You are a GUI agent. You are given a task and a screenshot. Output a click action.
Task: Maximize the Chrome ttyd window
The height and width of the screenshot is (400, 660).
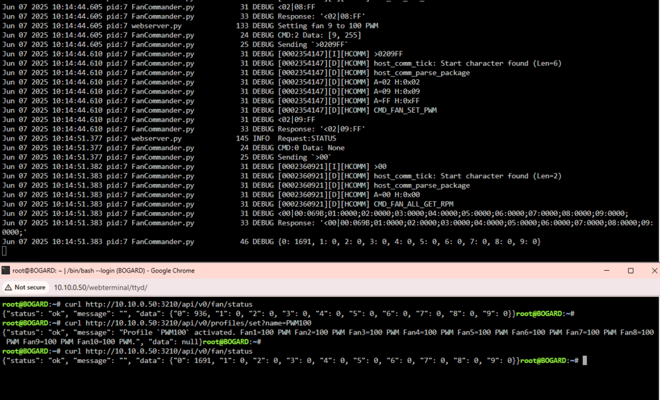pyautogui.click(x=630, y=271)
